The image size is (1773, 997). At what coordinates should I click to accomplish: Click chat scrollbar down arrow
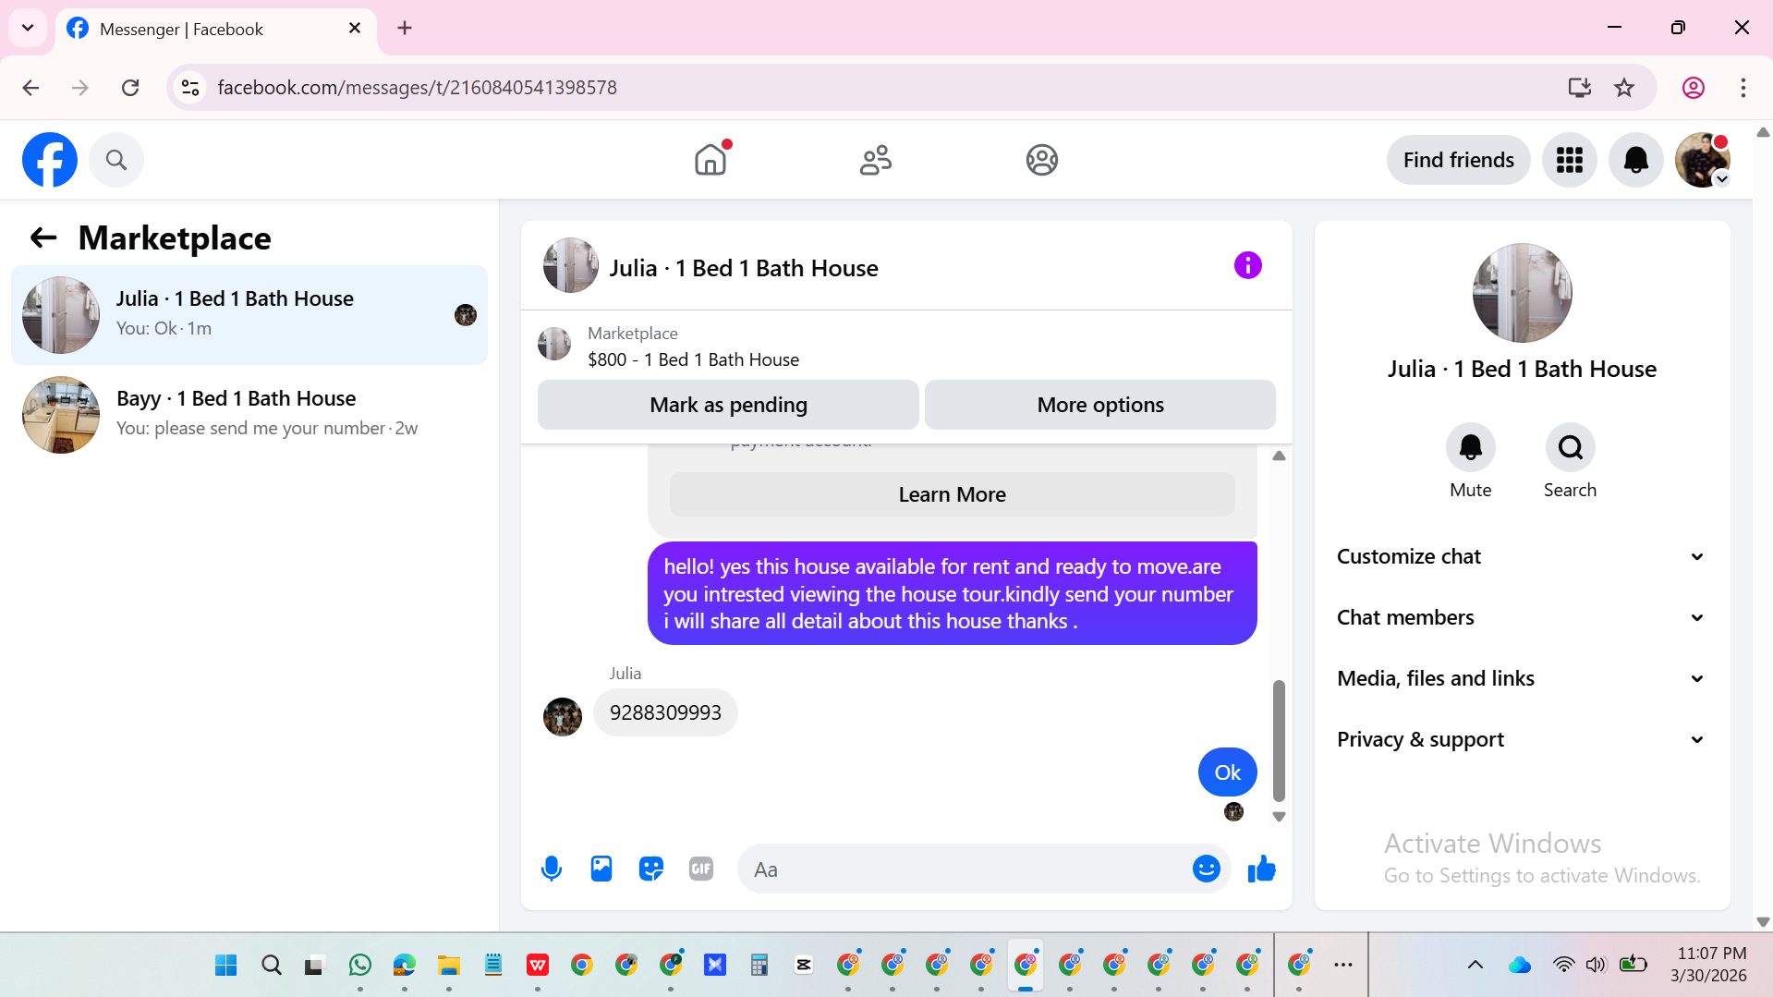[x=1279, y=817]
